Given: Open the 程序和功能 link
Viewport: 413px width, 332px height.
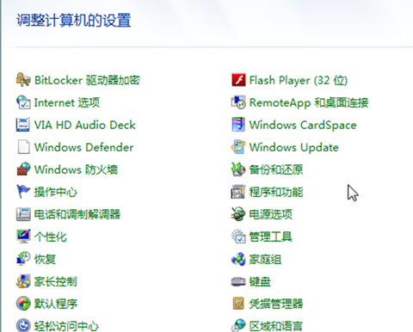Looking at the screenshot, I should [276, 192].
